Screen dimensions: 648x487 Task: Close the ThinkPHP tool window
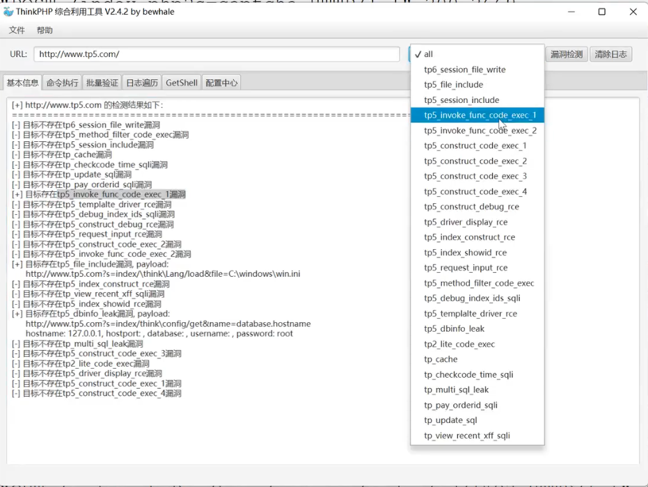(633, 12)
